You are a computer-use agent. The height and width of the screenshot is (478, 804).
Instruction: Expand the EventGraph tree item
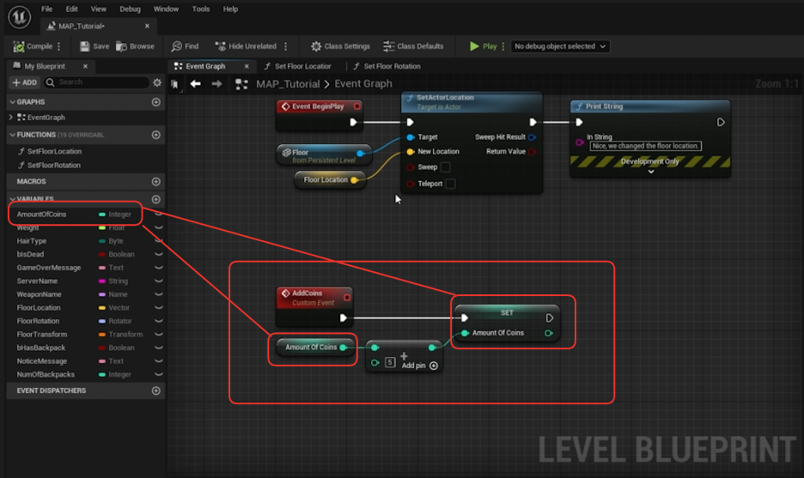[x=11, y=118]
